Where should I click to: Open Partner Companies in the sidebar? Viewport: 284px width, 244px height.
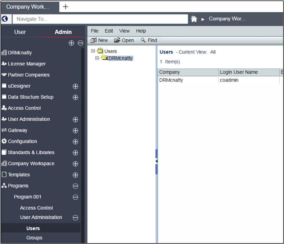tap(28, 75)
